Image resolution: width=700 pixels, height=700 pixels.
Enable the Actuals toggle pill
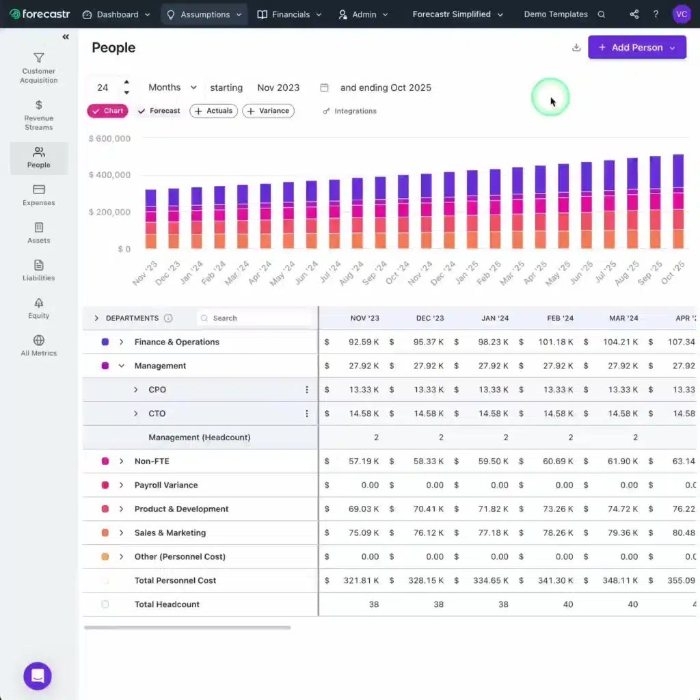[213, 111]
